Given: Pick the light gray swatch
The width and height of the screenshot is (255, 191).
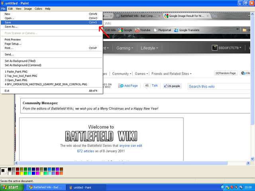Looking at the screenshot, I should pyautogui.click(x=14, y=173).
